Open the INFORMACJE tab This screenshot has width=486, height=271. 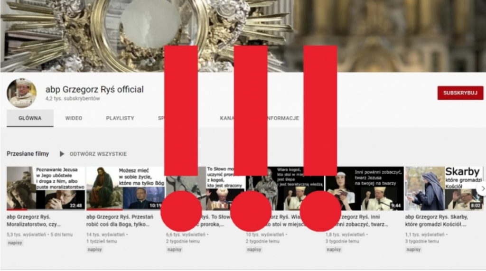pyautogui.click(x=284, y=118)
